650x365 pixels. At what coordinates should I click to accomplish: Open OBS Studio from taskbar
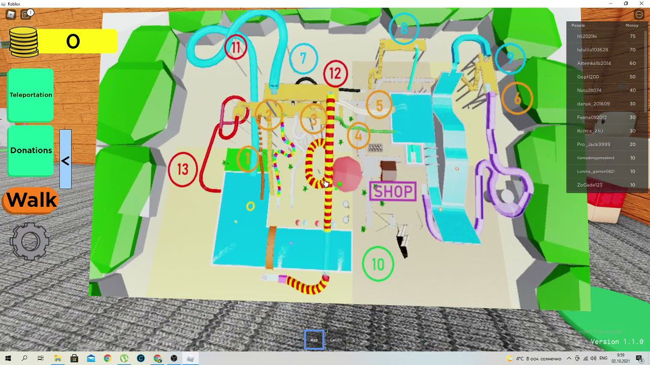tap(174, 358)
